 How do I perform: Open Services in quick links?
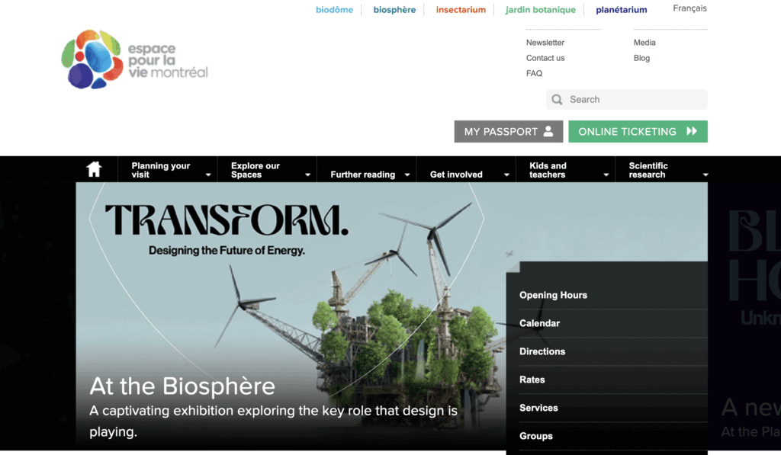coord(538,409)
